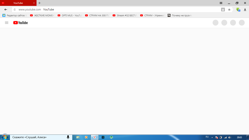The image size is (249, 140).
Task: Show hidden tray icons arrow
Action: (x=212, y=138)
